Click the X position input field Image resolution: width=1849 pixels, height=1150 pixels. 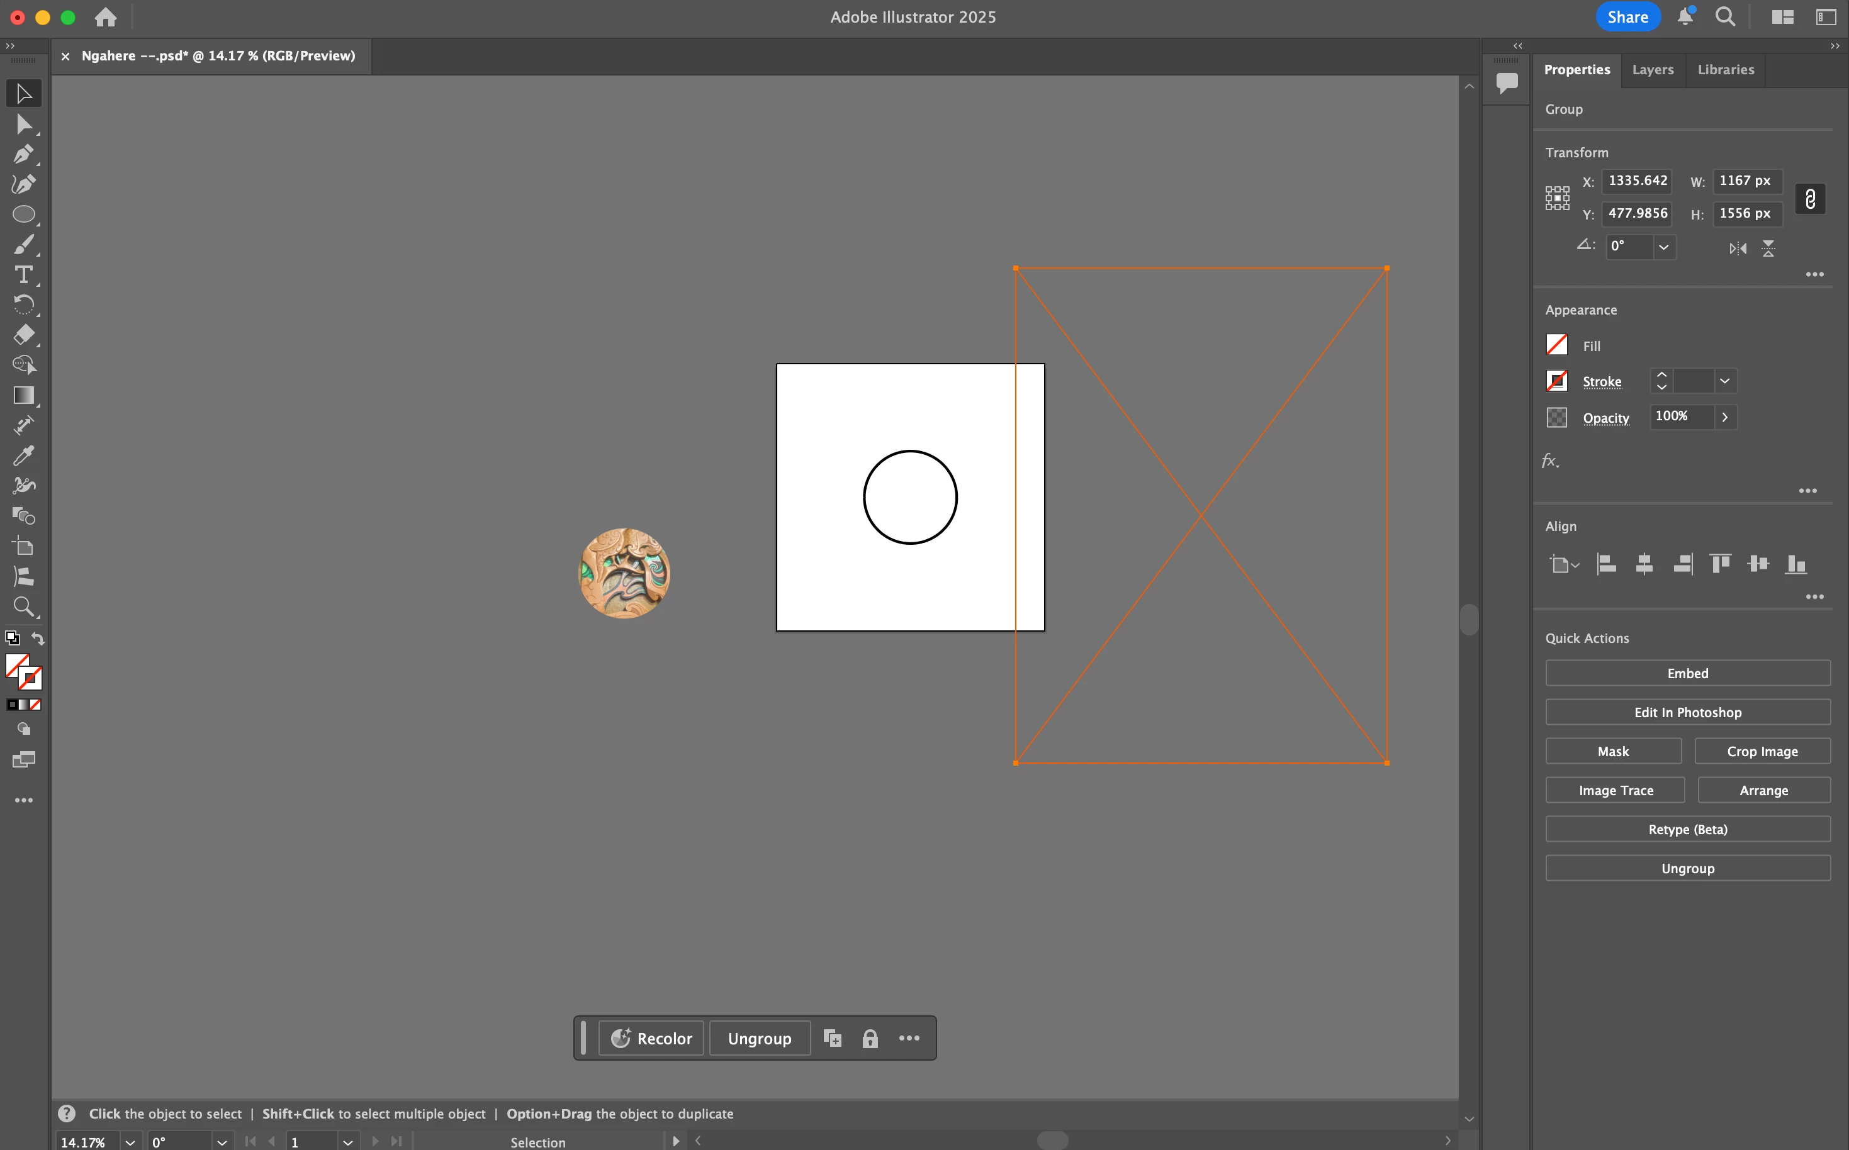coord(1637,181)
